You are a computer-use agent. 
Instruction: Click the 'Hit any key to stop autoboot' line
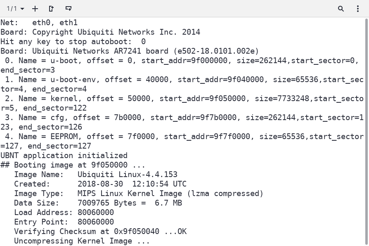[x=73, y=42]
